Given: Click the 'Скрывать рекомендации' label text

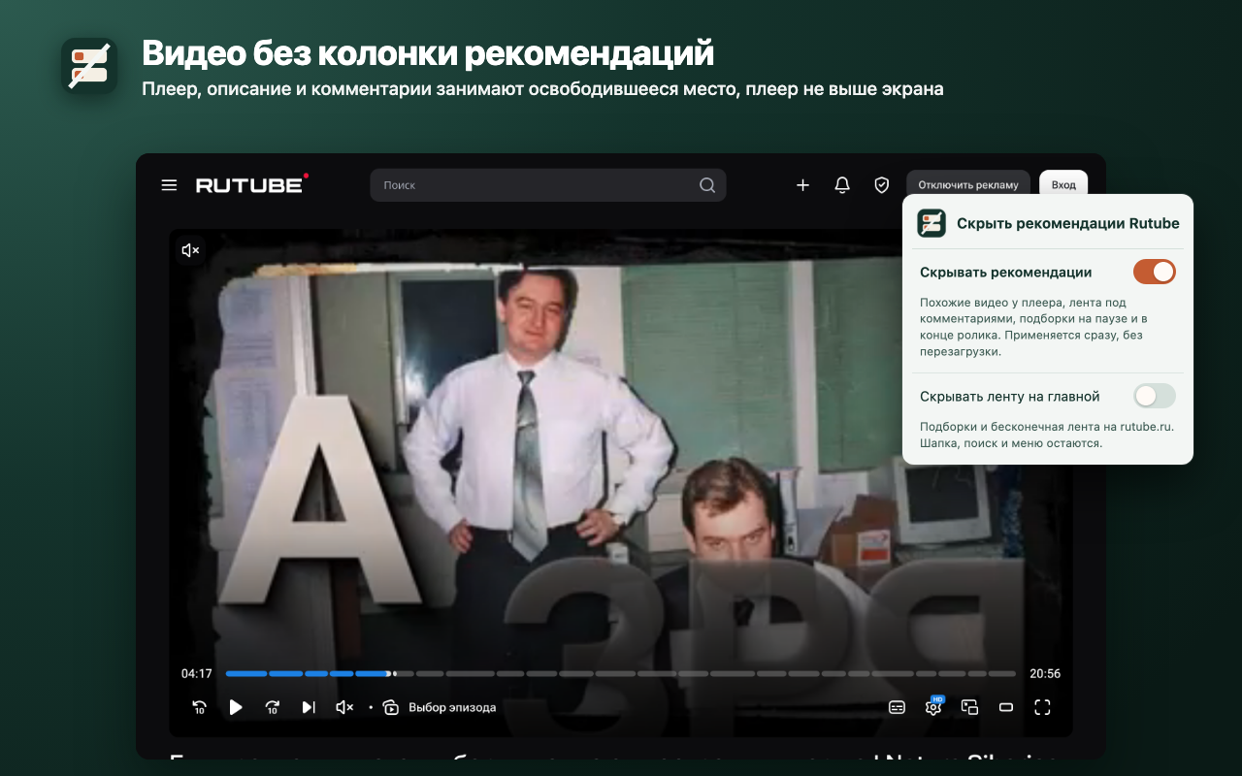Looking at the screenshot, I should pos(1006,273).
